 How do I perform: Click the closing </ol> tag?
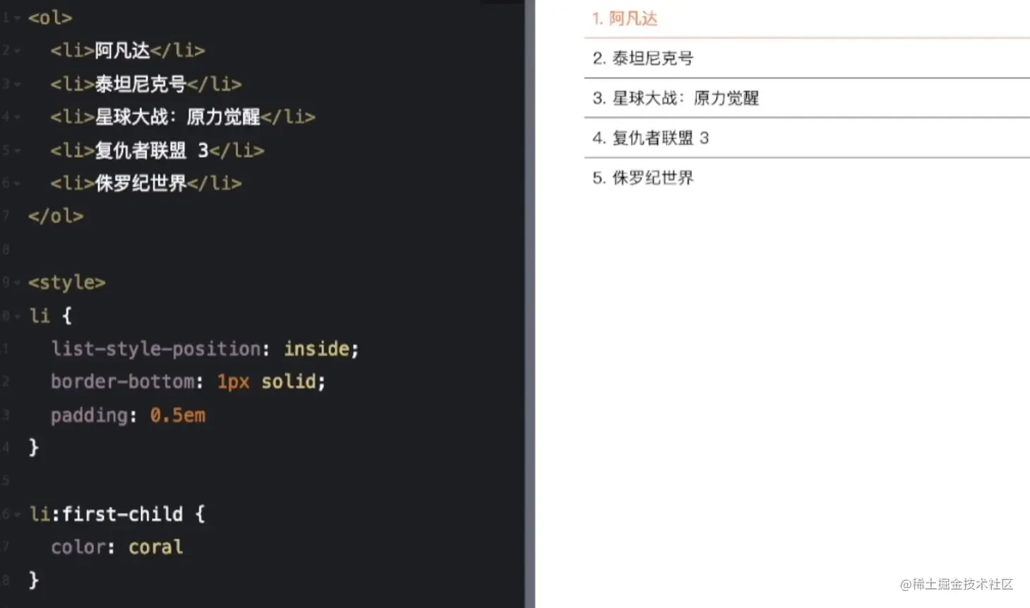pos(56,216)
